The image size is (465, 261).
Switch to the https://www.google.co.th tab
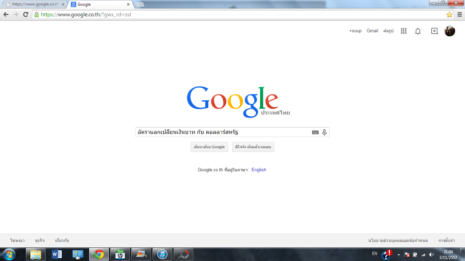[35, 4]
